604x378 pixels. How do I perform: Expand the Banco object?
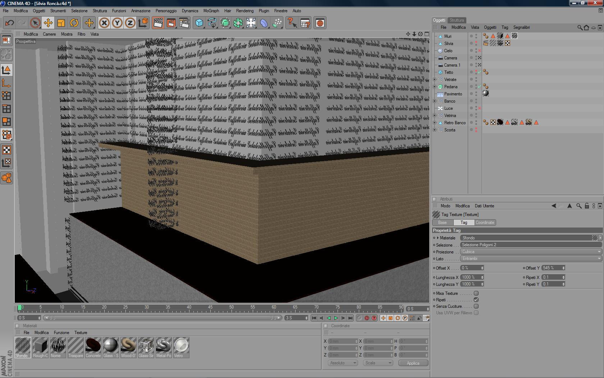coord(435,101)
